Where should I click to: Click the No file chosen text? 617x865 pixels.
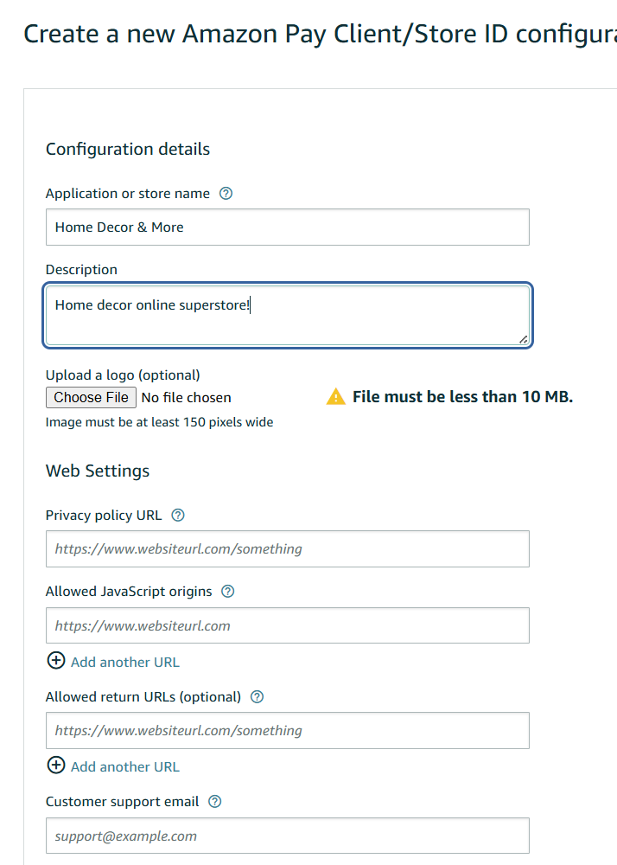186,398
